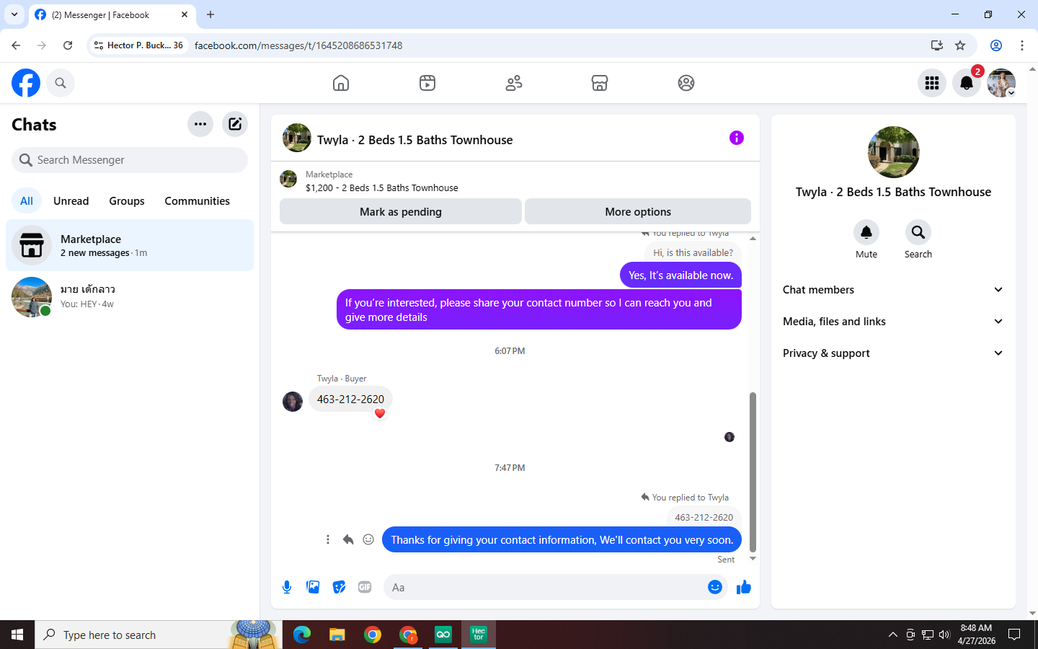This screenshot has width=1038, height=649.
Task: Go back with the browser back arrow
Action: tap(16, 45)
